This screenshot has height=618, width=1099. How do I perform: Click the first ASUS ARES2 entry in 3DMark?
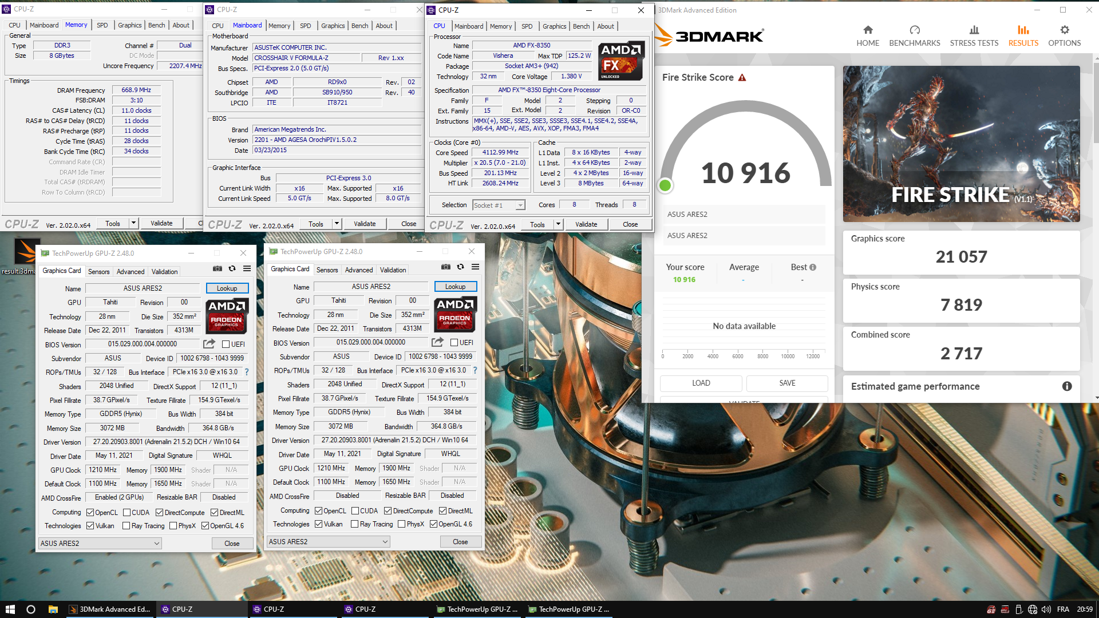[x=744, y=215]
